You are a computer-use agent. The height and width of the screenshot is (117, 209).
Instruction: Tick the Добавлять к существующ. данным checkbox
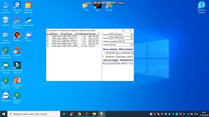click(104, 57)
